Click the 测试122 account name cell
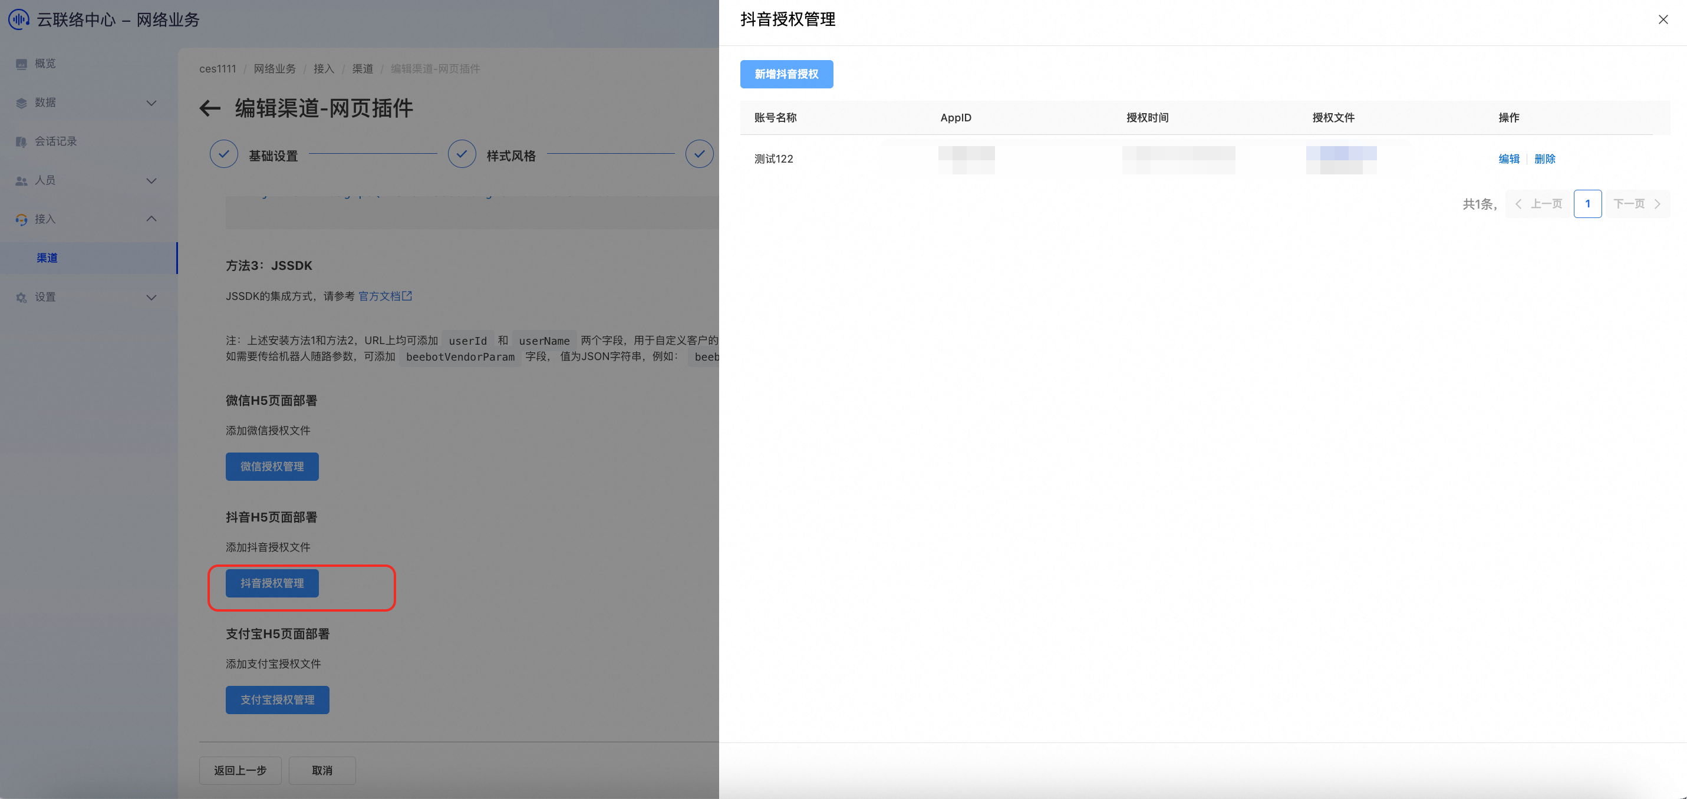 click(x=773, y=159)
